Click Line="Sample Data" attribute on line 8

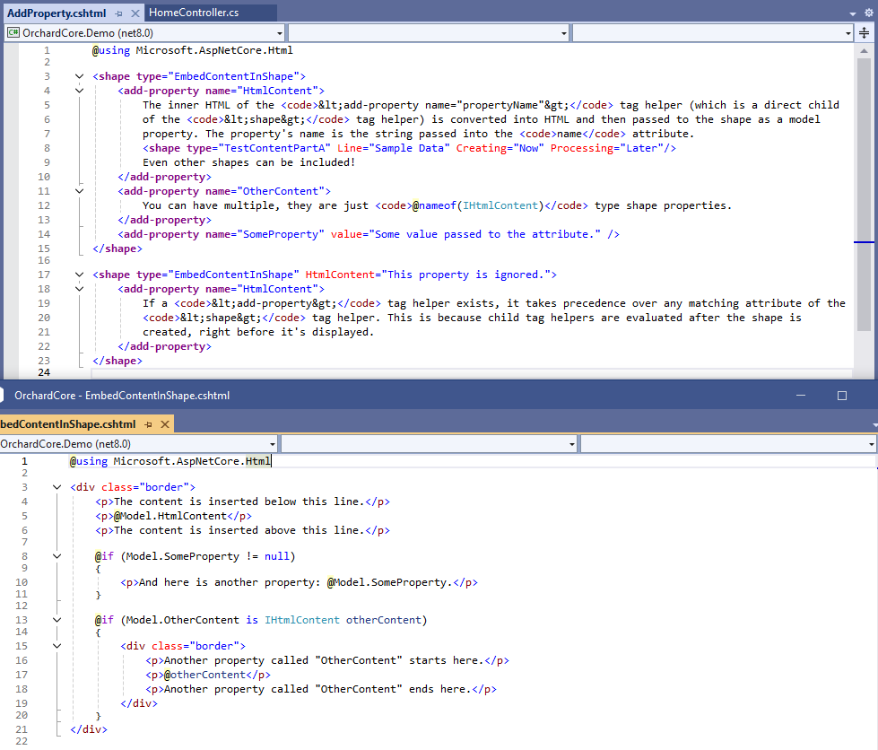tap(394, 148)
